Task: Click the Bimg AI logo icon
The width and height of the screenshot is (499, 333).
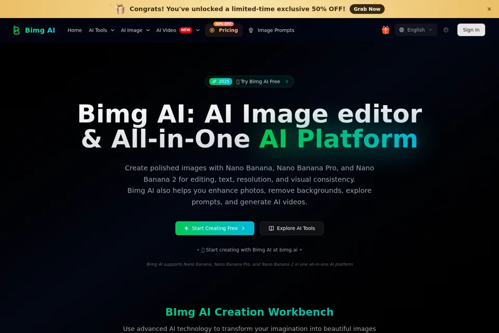Action: click(16, 30)
